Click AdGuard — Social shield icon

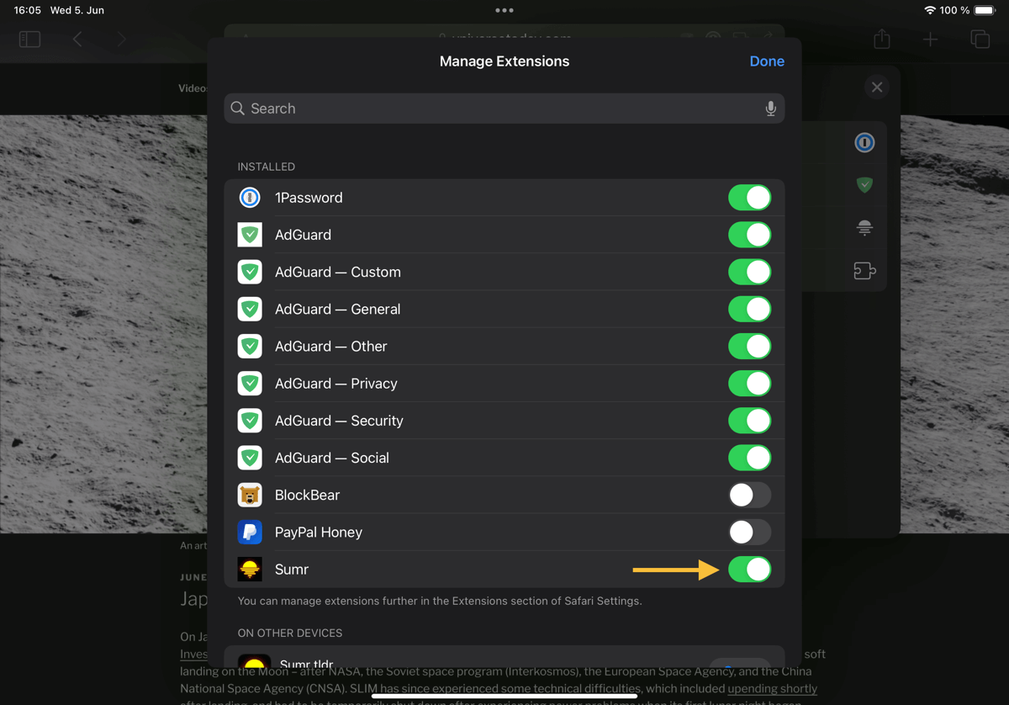[x=250, y=458]
